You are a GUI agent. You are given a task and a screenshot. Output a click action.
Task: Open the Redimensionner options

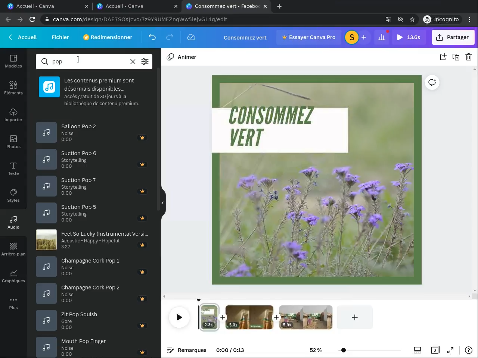(x=108, y=37)
